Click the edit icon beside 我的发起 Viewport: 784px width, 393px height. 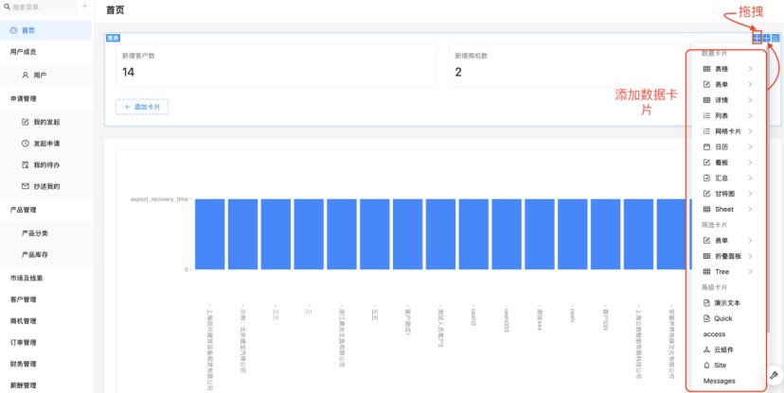click(x=26, y=122)
